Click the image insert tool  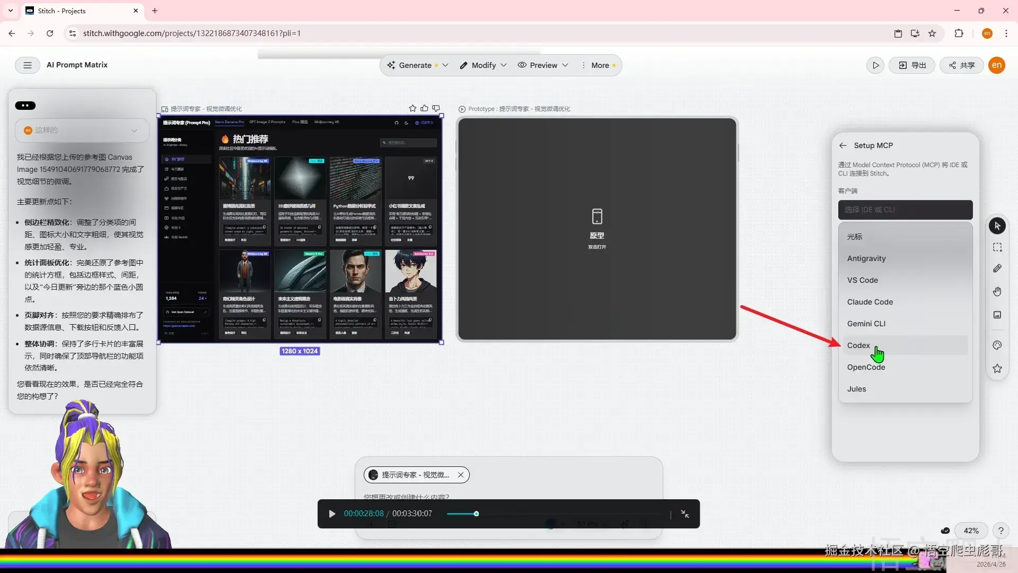pyautogui.click(x=997, y=315)
